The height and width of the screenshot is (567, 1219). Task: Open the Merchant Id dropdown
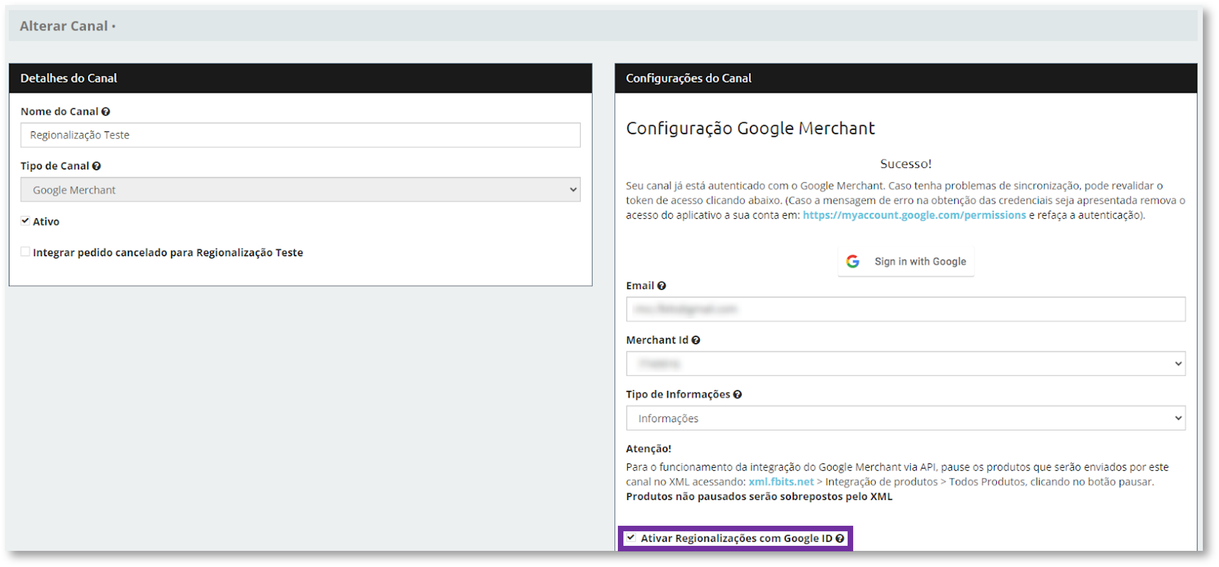[906, 364]
